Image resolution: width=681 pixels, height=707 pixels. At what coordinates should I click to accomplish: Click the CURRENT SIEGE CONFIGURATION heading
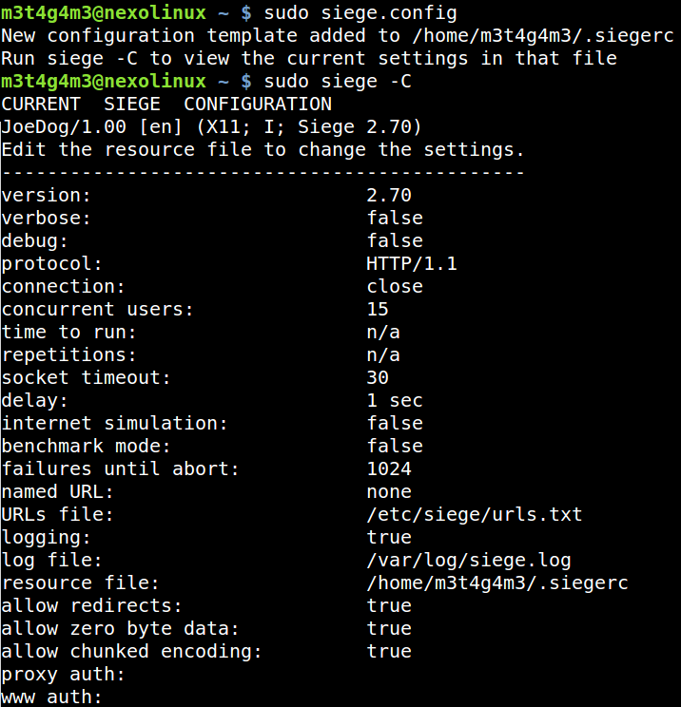point(166,104)
